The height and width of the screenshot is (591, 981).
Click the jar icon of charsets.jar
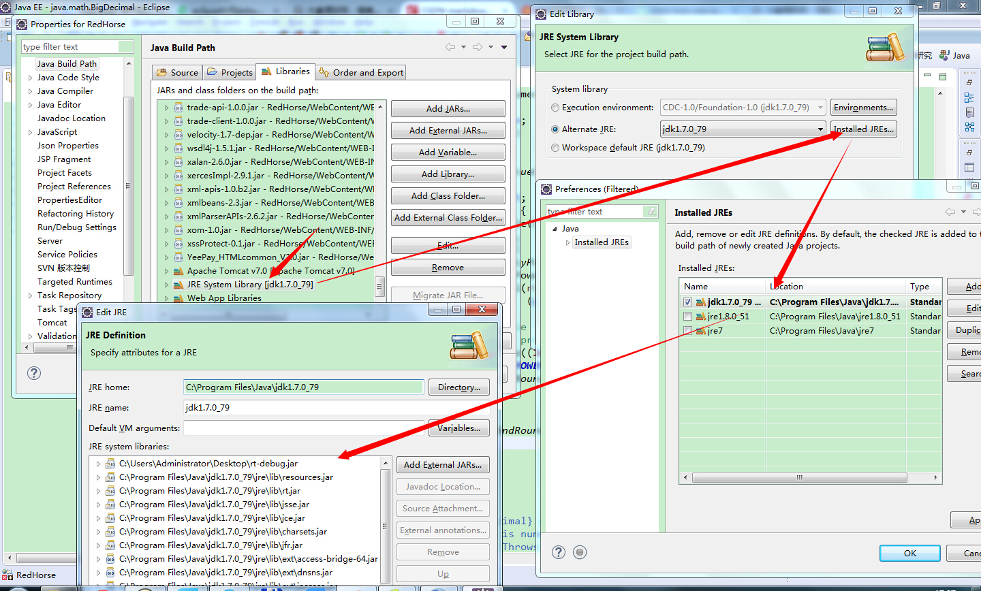pyautogui.click(x=110, y=532)
